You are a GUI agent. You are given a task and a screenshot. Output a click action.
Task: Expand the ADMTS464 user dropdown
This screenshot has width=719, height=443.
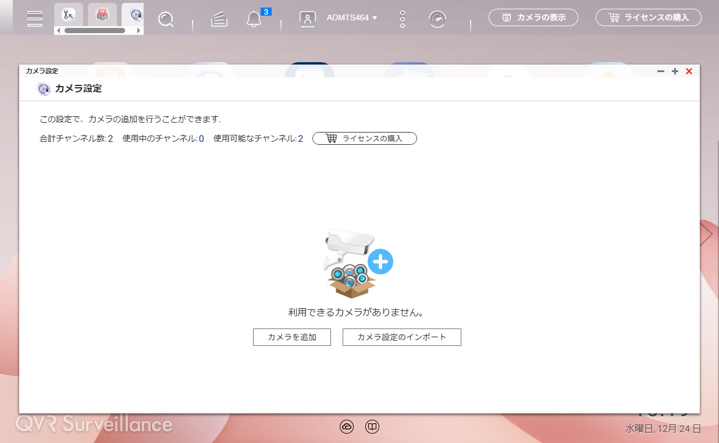352,17
